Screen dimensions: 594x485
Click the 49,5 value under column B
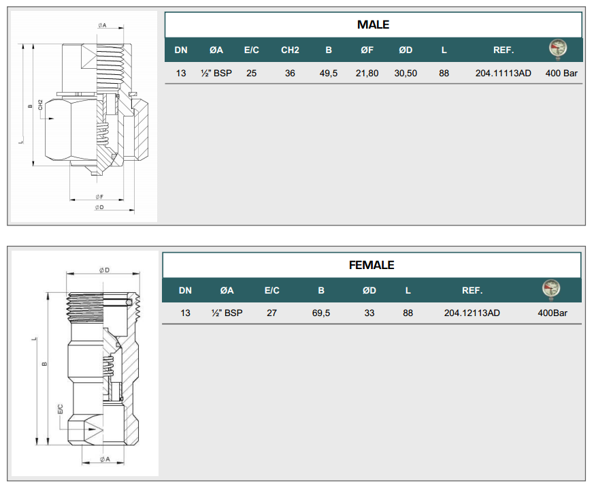(x=329, y=73)
